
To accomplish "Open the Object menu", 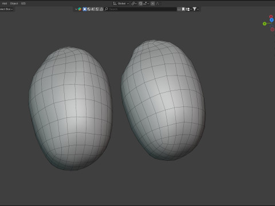I will tap(14, 3).
